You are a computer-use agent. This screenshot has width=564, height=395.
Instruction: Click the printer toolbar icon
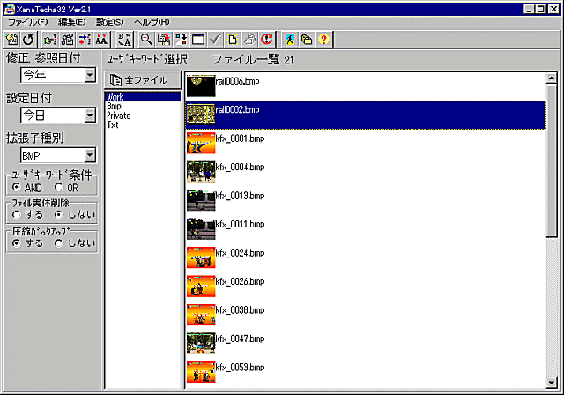pyautogui.click(x=249, y=39)
